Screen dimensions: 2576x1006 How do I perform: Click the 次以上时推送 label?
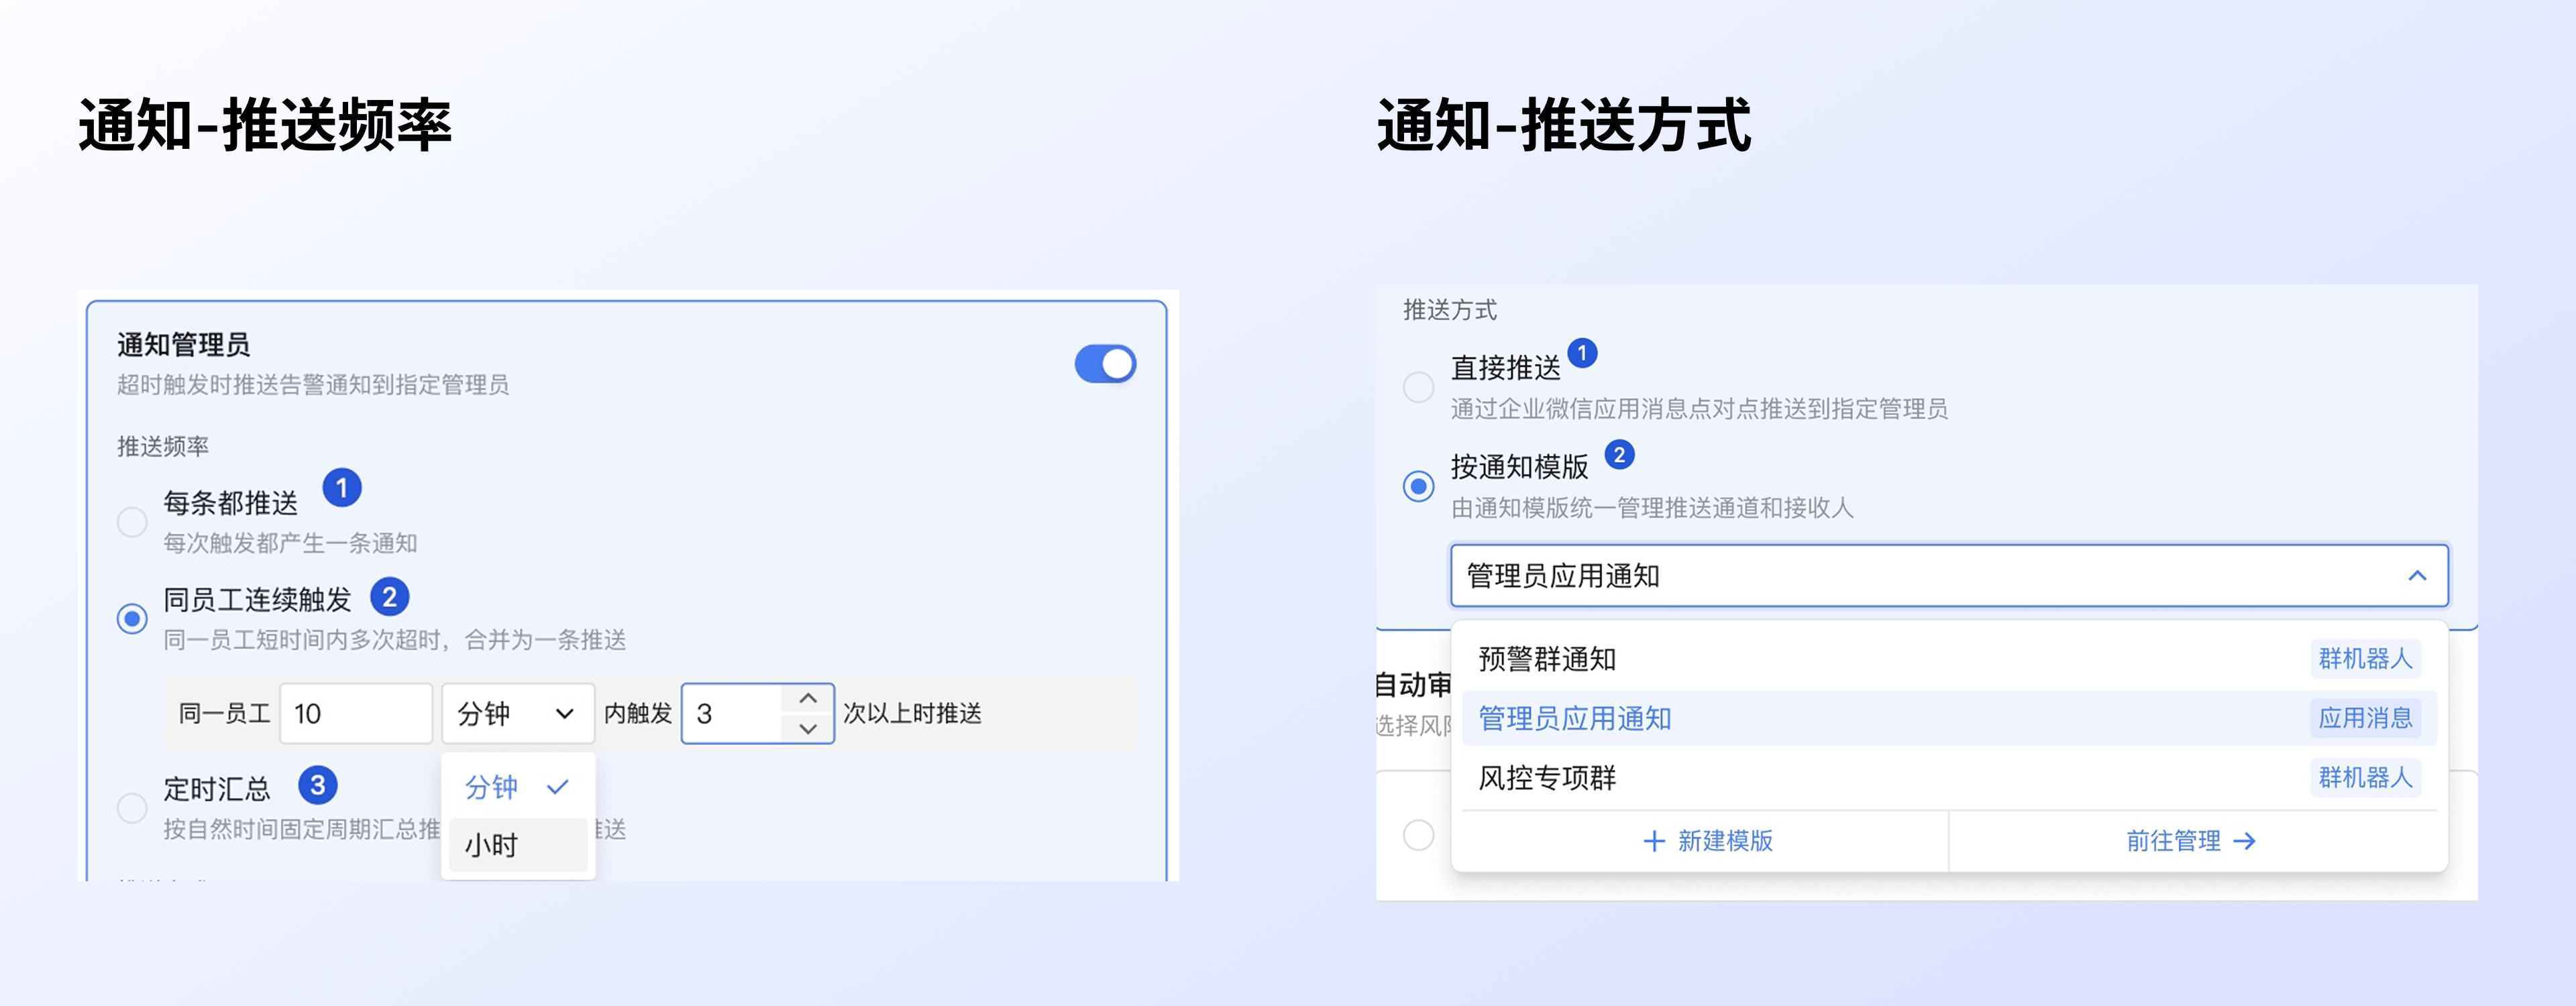point(912,713)
